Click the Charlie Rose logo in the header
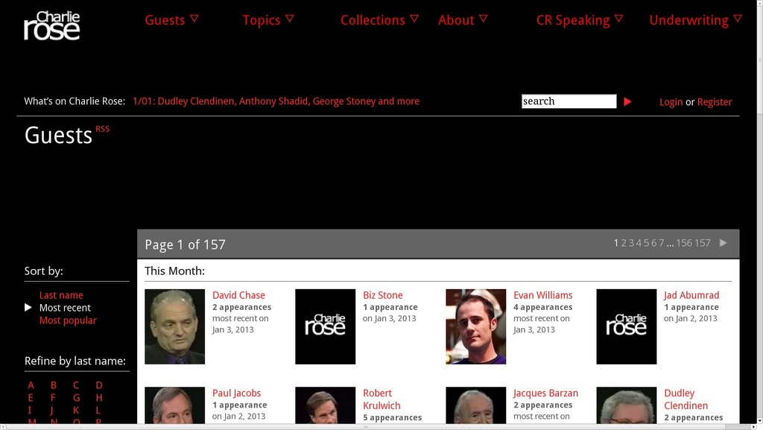Viewport: 763px width, 430px height. pyautogui.click(x=52, y=25)
